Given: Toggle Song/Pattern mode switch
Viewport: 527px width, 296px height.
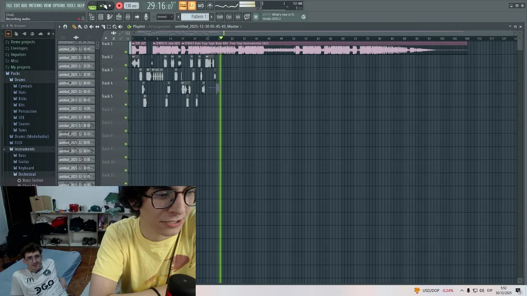Looking at the screenshot, I should pos(92,6).
